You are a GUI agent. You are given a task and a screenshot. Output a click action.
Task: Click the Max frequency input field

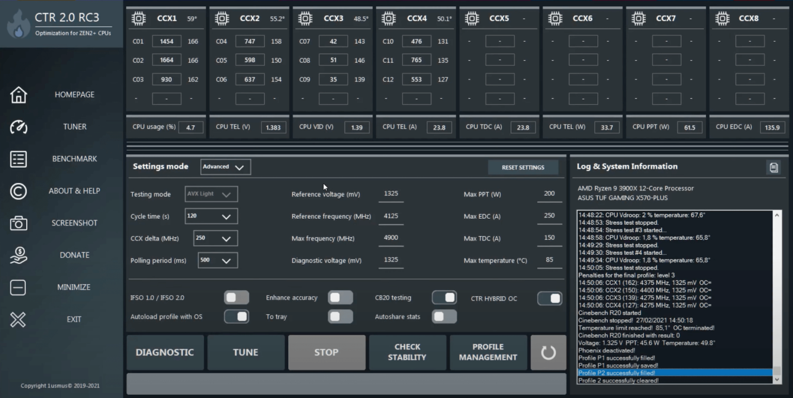point(391,238)
